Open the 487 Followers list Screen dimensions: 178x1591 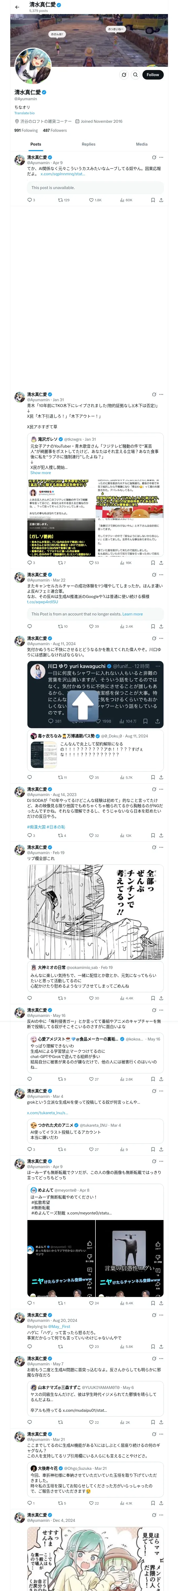(x=55, y=130)
